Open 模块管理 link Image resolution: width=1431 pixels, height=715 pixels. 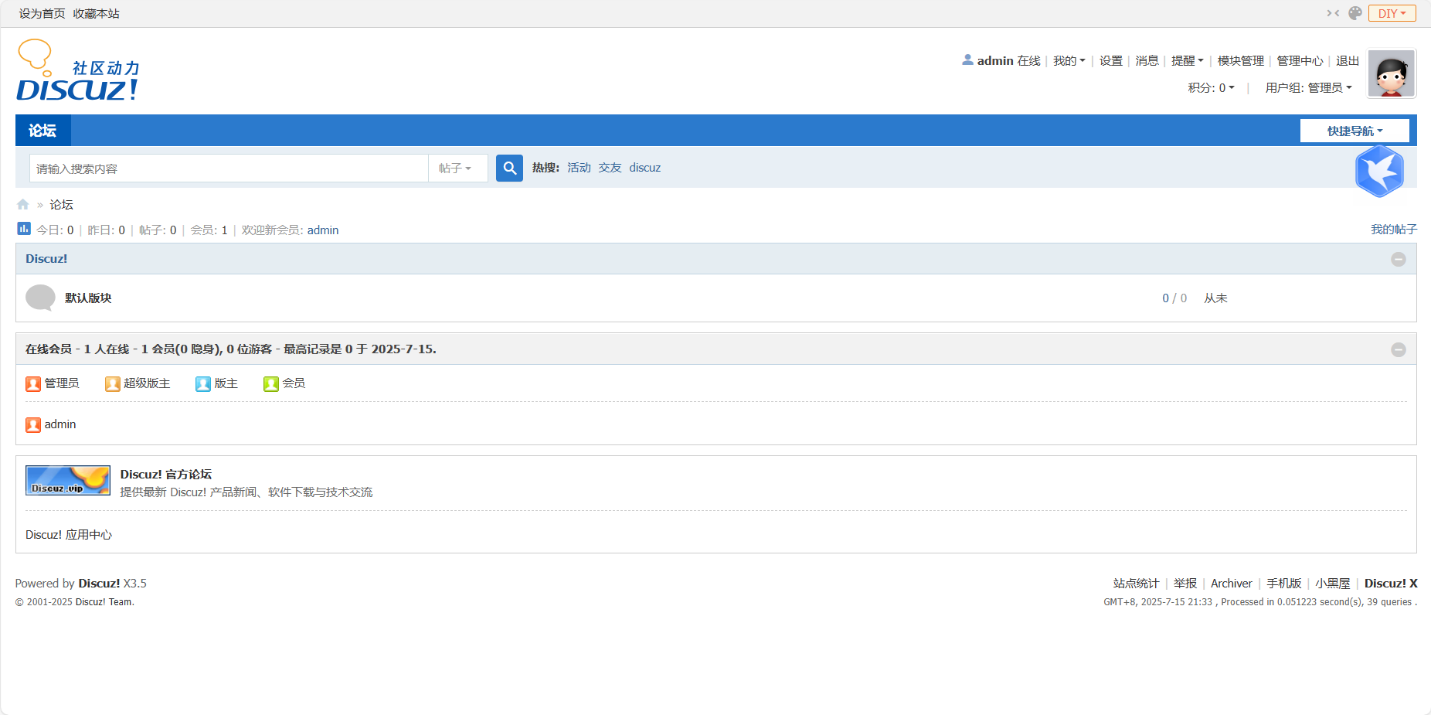pos(1241,61)
